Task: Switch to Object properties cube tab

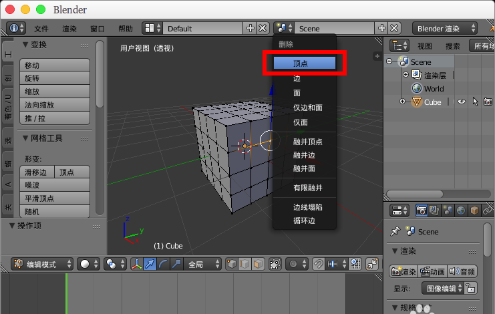Action: (474, 210)
